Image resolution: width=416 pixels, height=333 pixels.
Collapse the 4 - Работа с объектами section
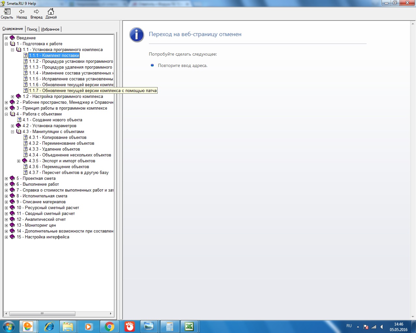tap(6, 114)
